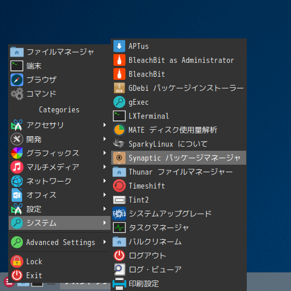Click the red Timeshift icon
This screenshot has width=291, height=291.
(x=119, y=186)
